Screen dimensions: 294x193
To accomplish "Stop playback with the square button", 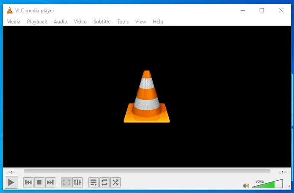I will click(39, 182).
